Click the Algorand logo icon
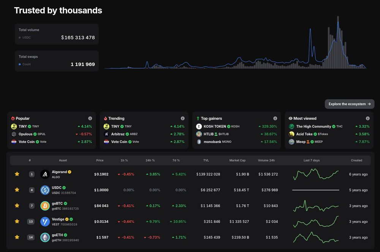Viewport: 380px width, 252px height. click(45, 174)
